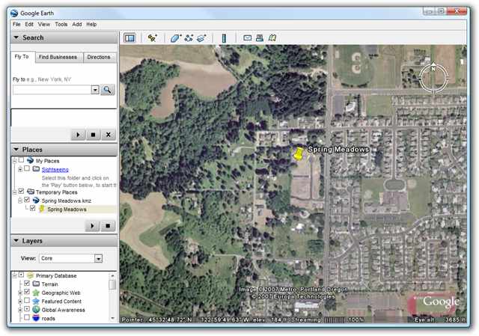Toggle the Global Awareness layer checkbox

27,309
